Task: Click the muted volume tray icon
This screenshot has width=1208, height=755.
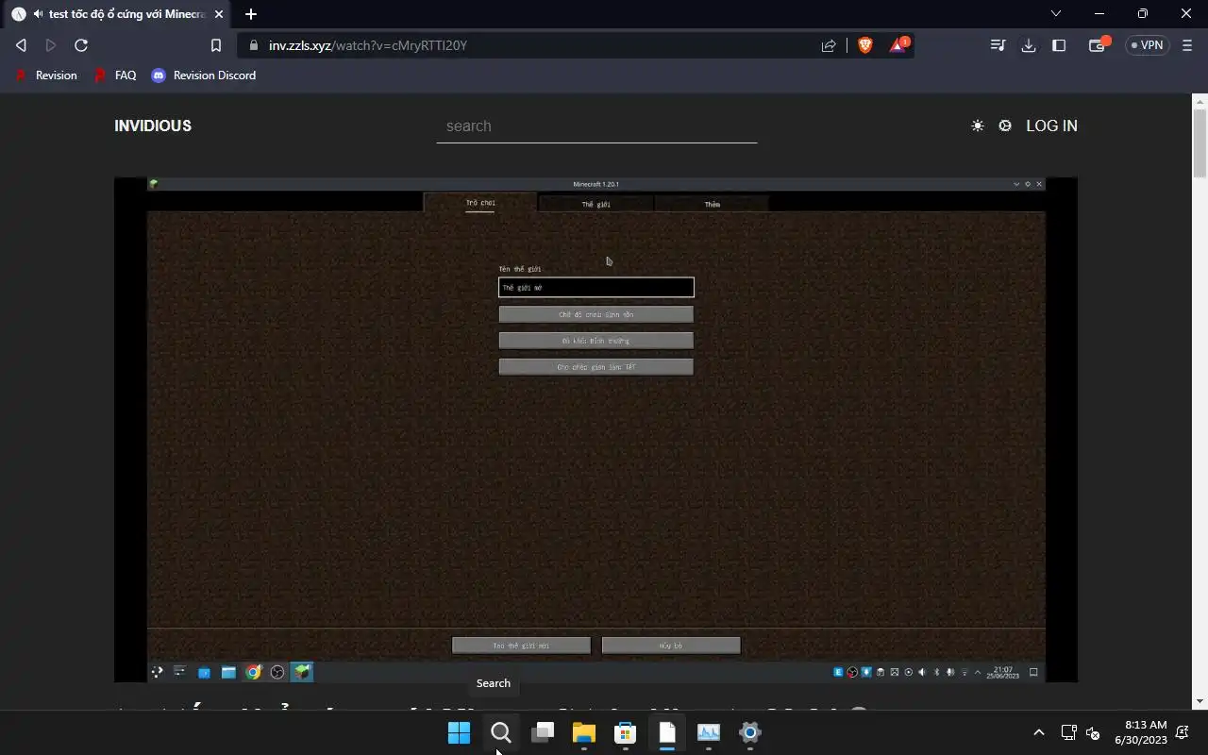Action: click(x=1093, y=732)
